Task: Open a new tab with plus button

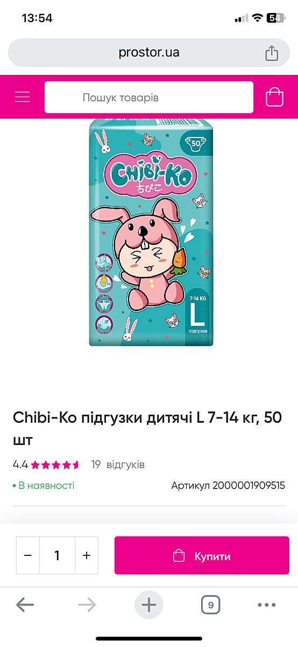Action: tap(149, 605)
